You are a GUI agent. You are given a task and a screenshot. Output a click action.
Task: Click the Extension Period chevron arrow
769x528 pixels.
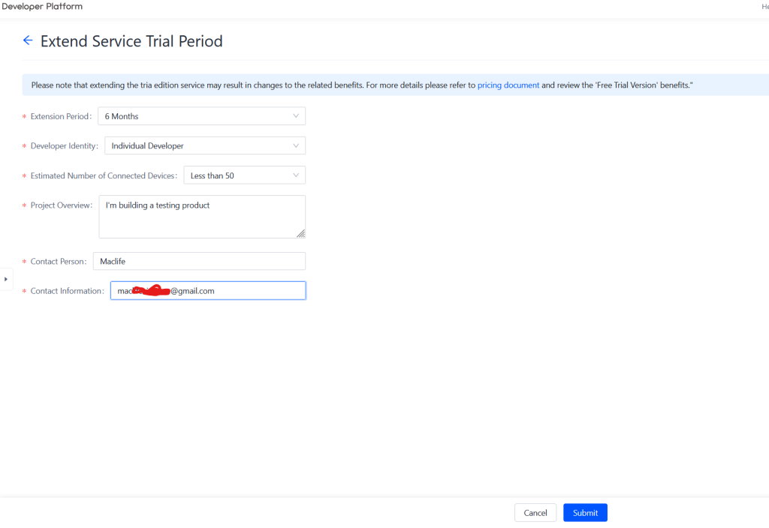pyautogui.click(x=296, y=116)
